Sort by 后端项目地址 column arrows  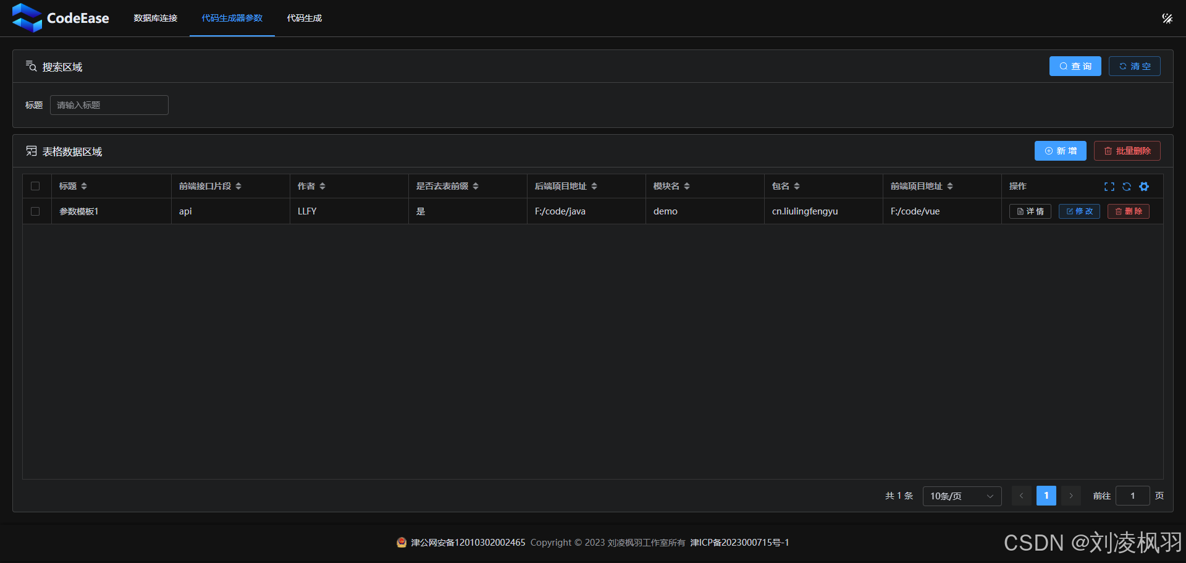[x=594, y=186]
